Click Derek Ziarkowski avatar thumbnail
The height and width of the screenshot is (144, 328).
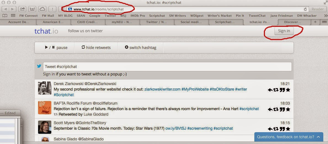pos(45,88)
